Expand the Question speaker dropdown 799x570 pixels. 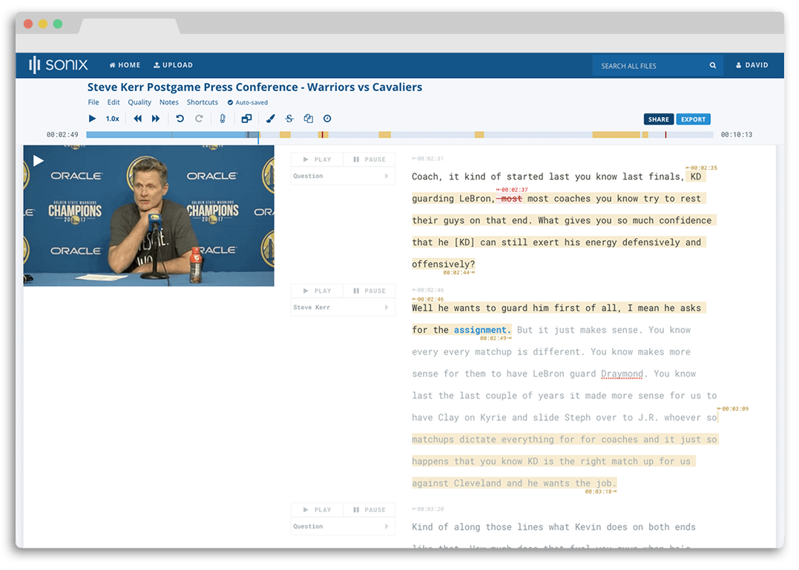[x=342, y=176]
